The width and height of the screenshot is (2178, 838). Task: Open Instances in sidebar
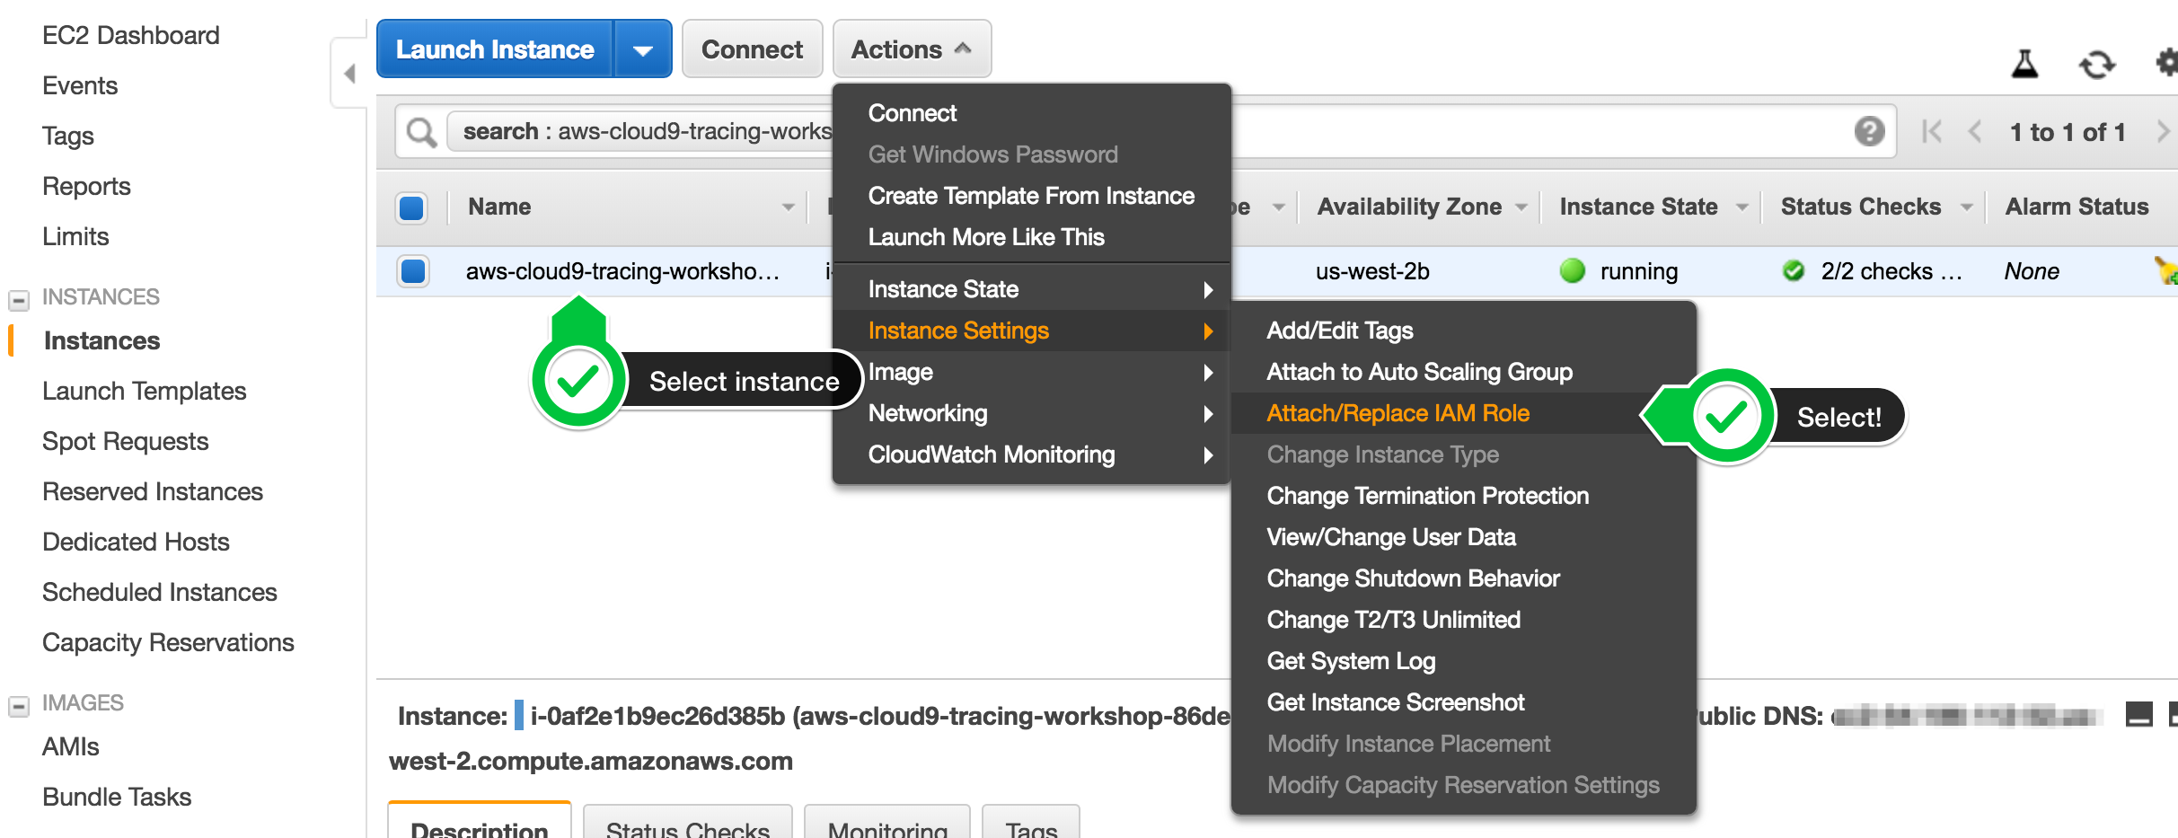101,340
